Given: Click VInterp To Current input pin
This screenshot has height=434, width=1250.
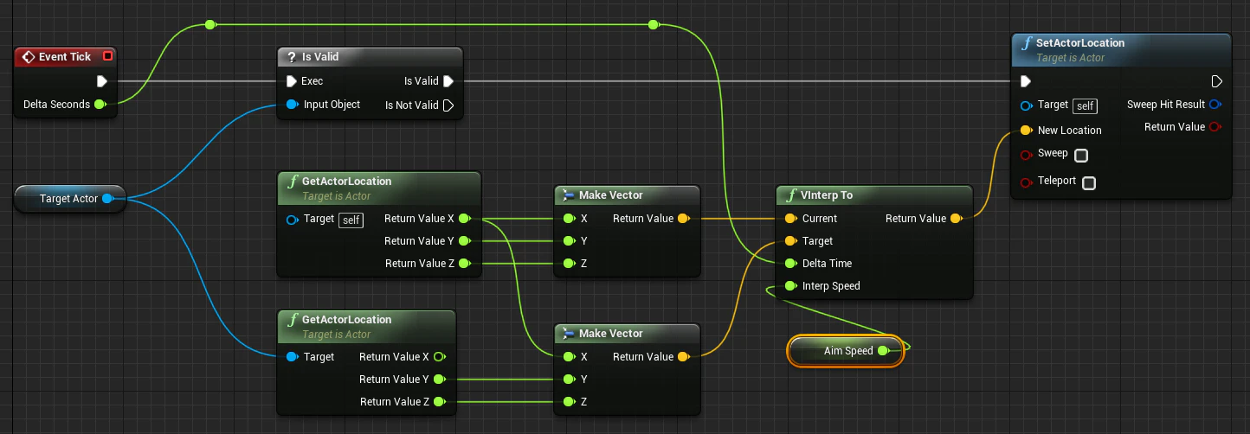Looking at the screenshot, I should [789, 219].
